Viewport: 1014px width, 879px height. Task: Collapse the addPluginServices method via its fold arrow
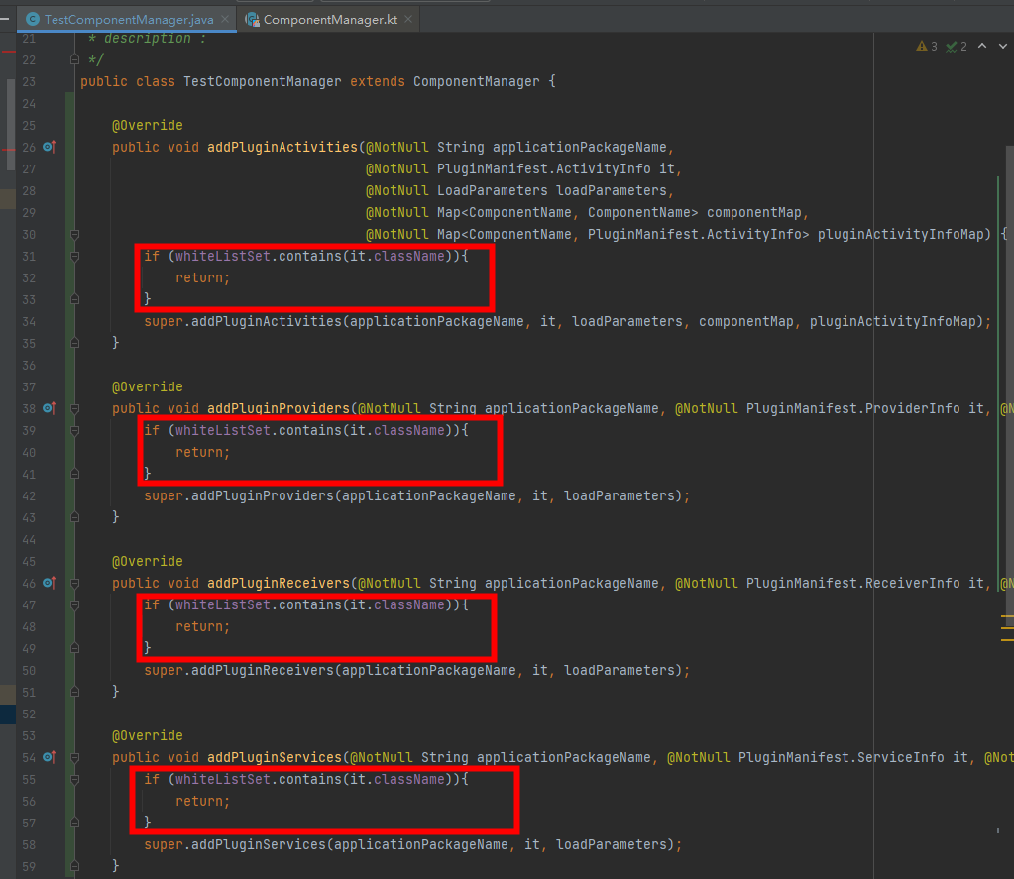(74, 757)
